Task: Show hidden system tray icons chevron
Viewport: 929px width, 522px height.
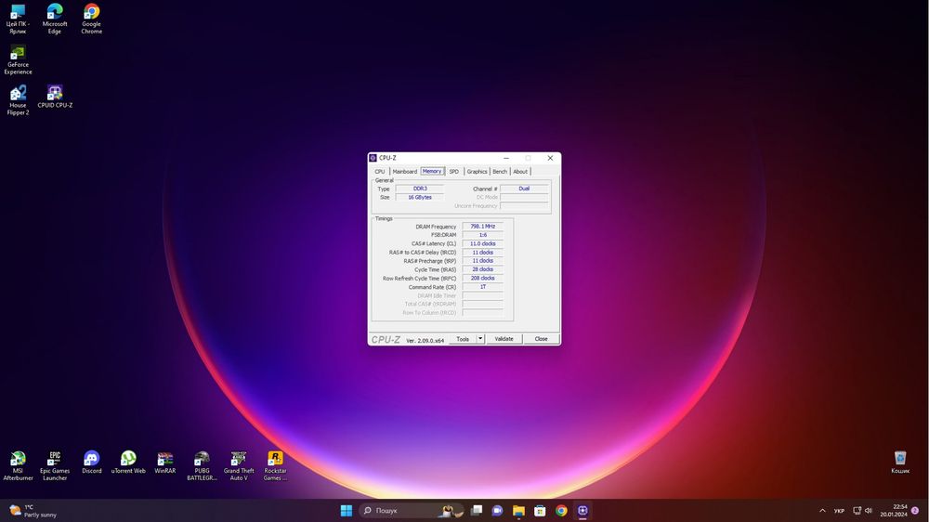Action: [822, 511]
